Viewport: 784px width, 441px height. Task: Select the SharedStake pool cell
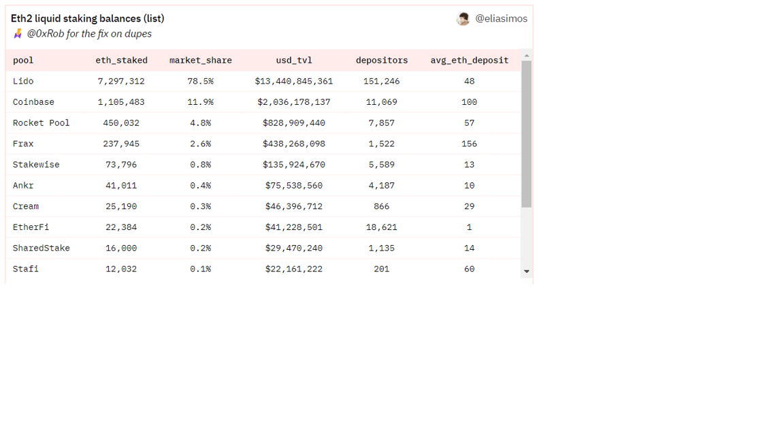42,248
